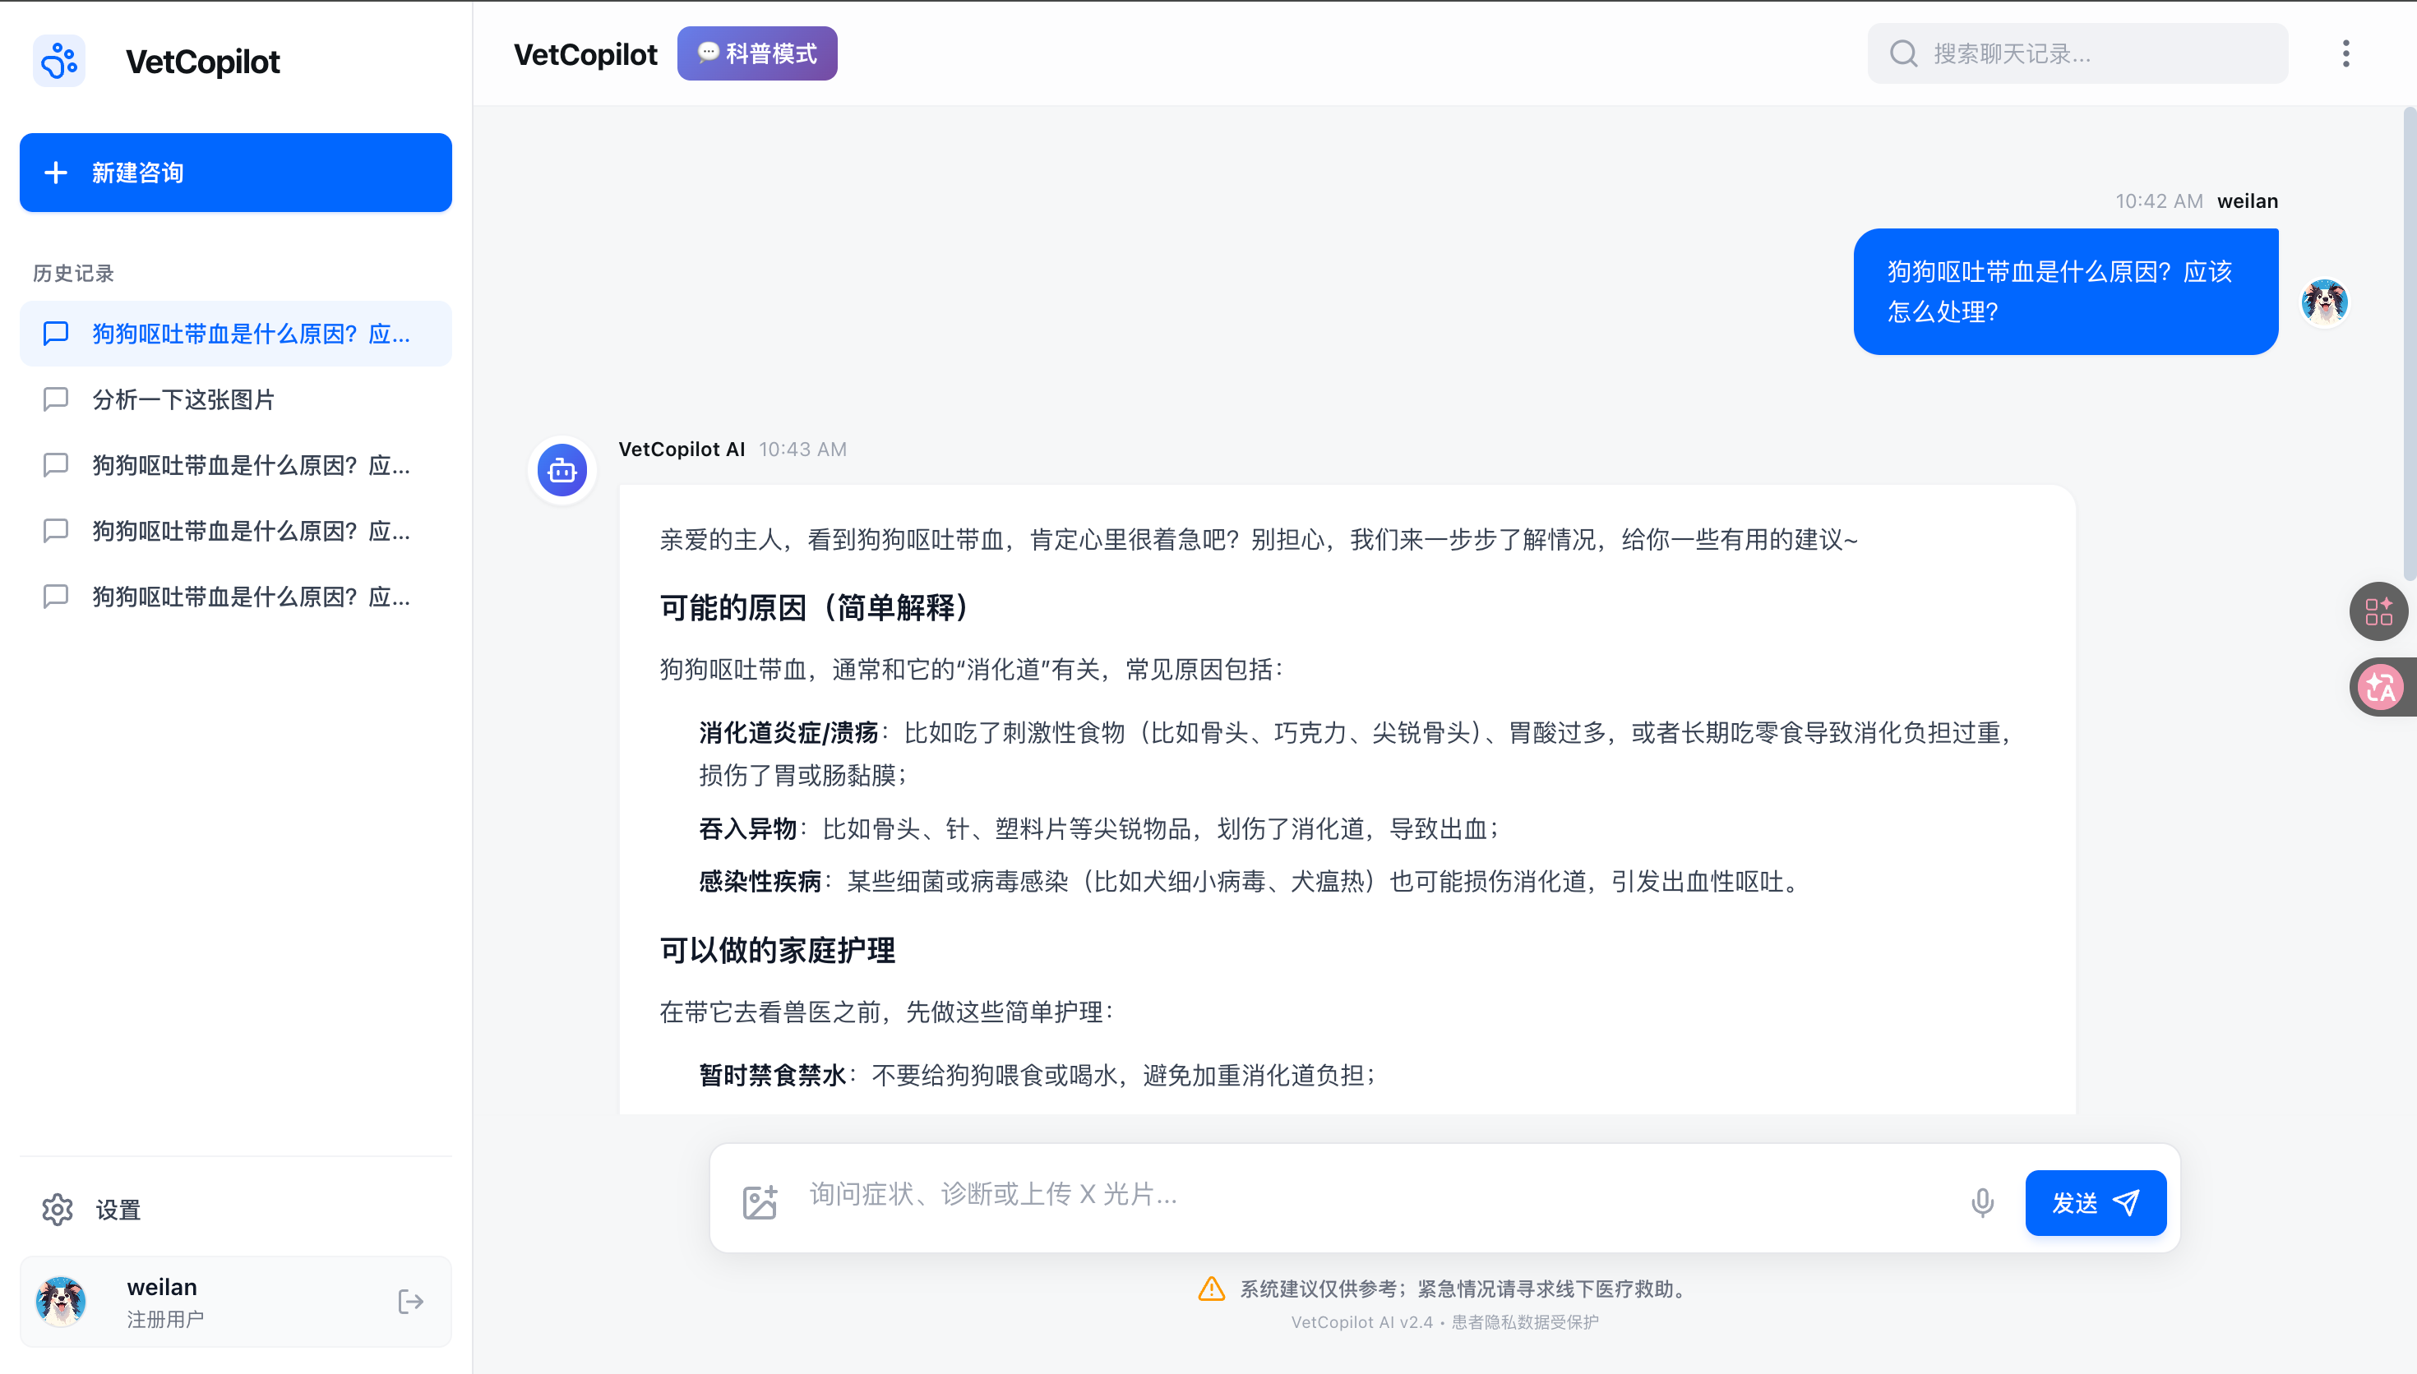
Task: Click the 历史记录 section label
Action: coord(74,274)
